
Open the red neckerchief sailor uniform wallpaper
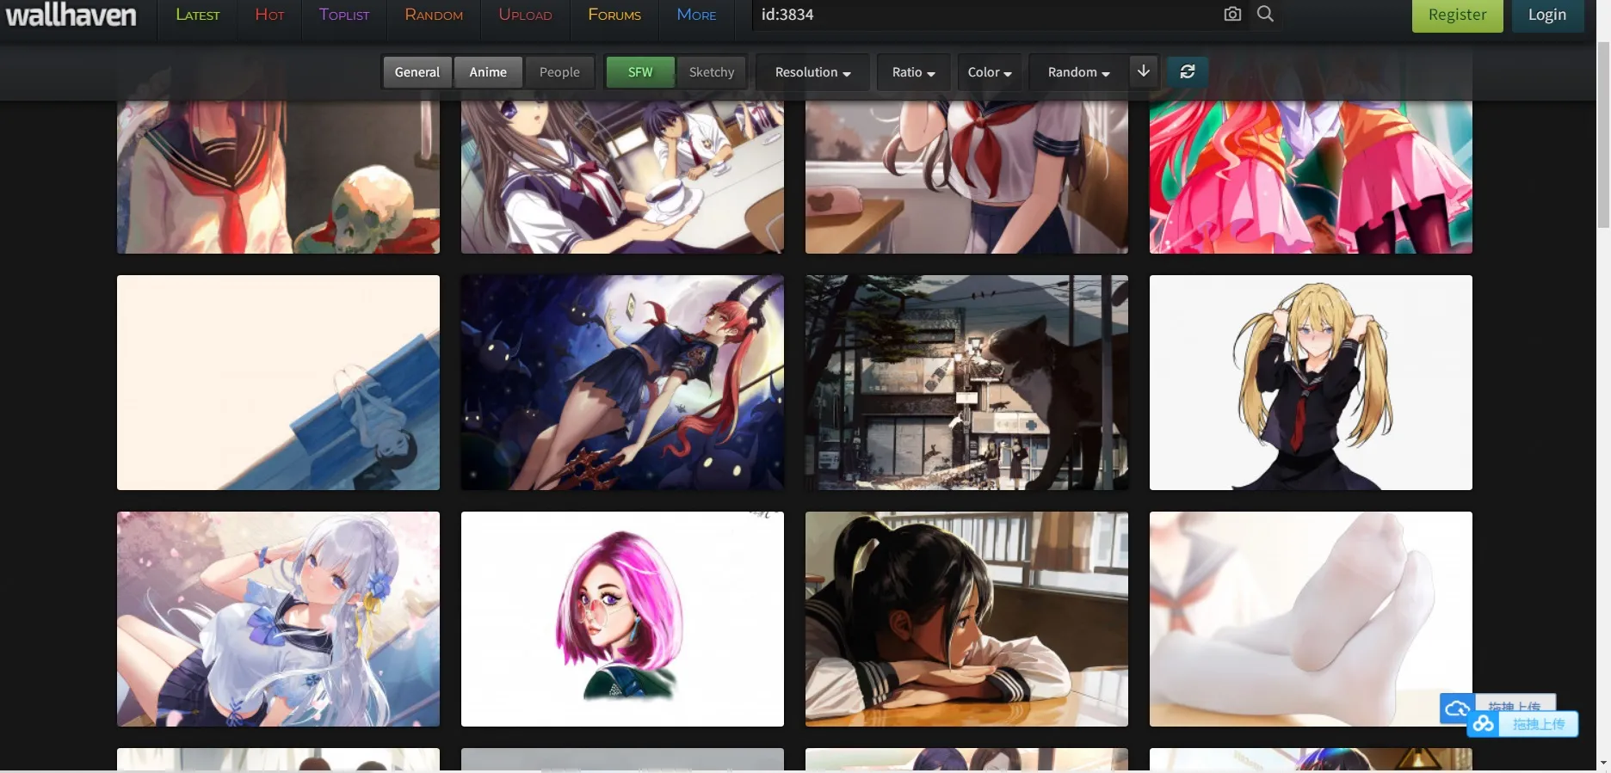(x=966, y=176)
